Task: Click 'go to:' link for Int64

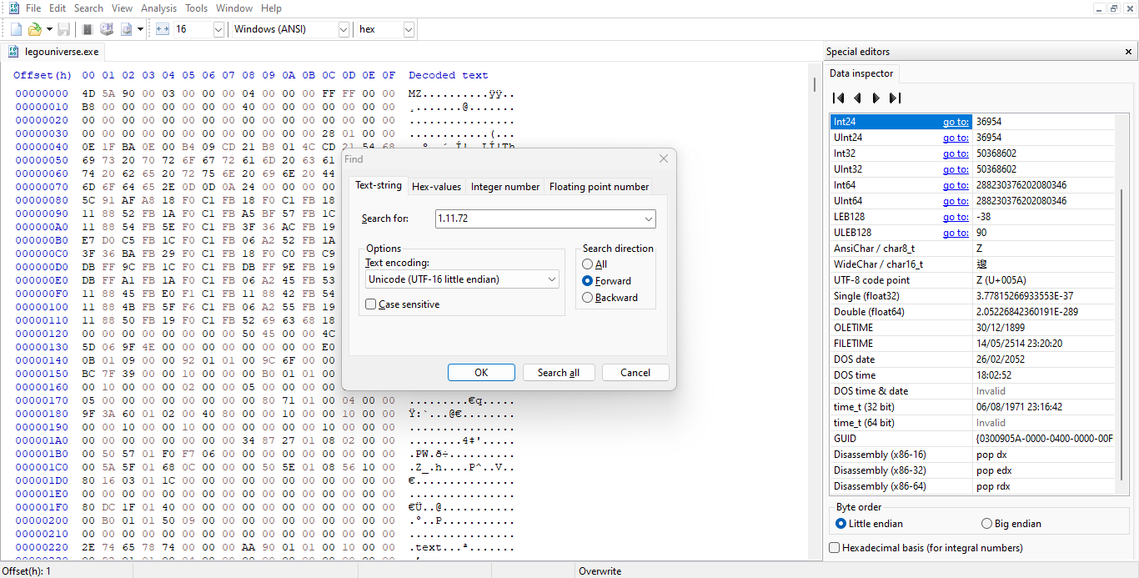Action: pos(956,185)
